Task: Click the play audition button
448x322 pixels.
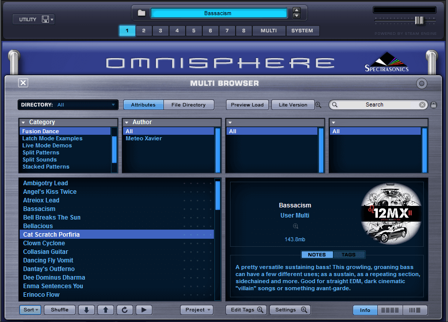Action: (144, 310)
